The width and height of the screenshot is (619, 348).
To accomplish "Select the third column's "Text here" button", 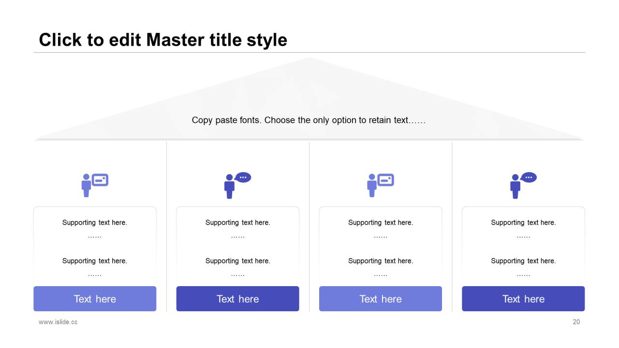I will point(381,299).
